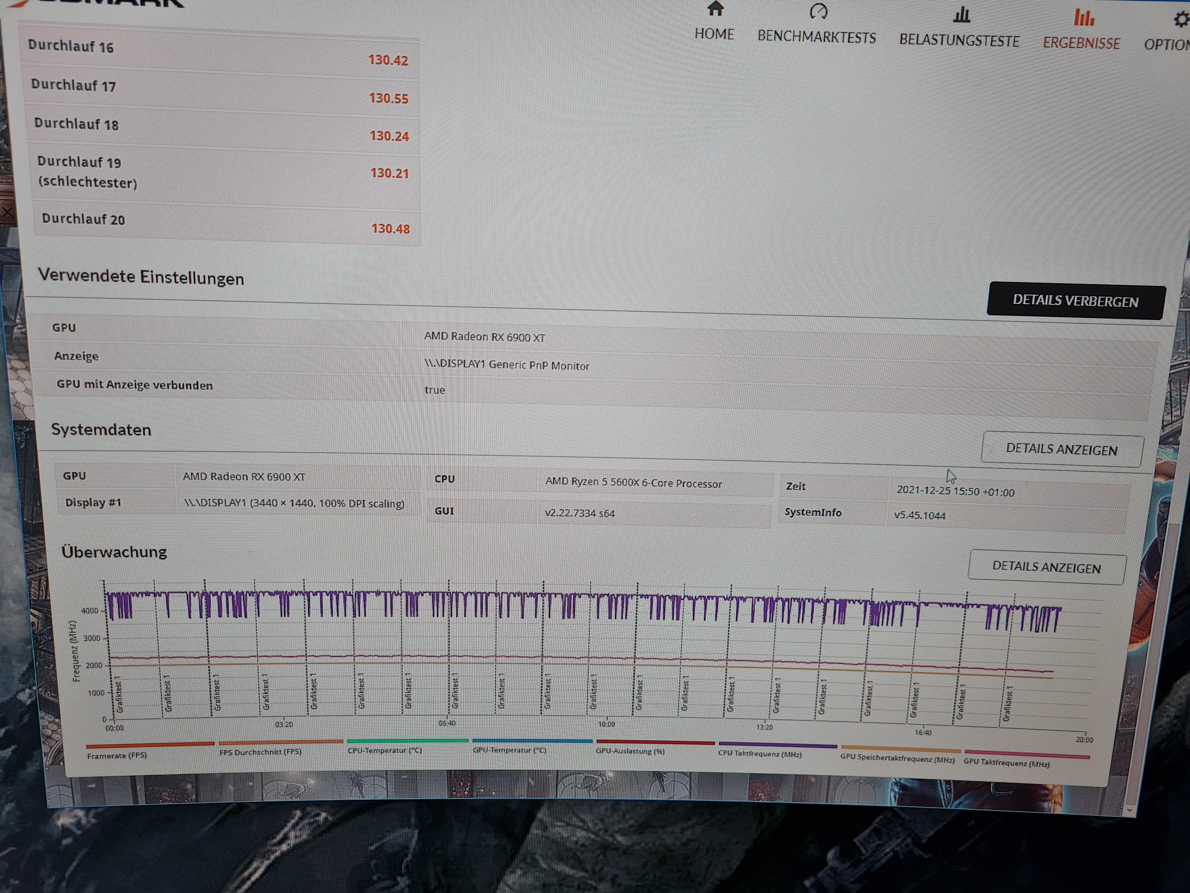Collapse settings with Details Verbergen
The image size is (1190, 893).
pos(1075,301)
